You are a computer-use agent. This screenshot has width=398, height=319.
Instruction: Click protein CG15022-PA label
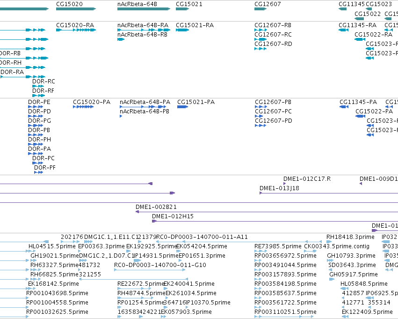click(x=374, y=111)
